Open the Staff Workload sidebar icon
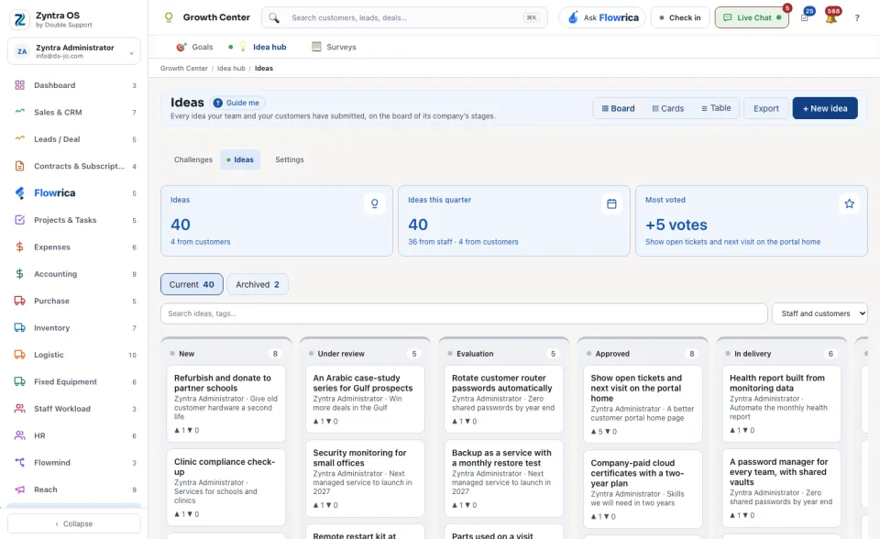880x539 pixels. pos(19,409)
